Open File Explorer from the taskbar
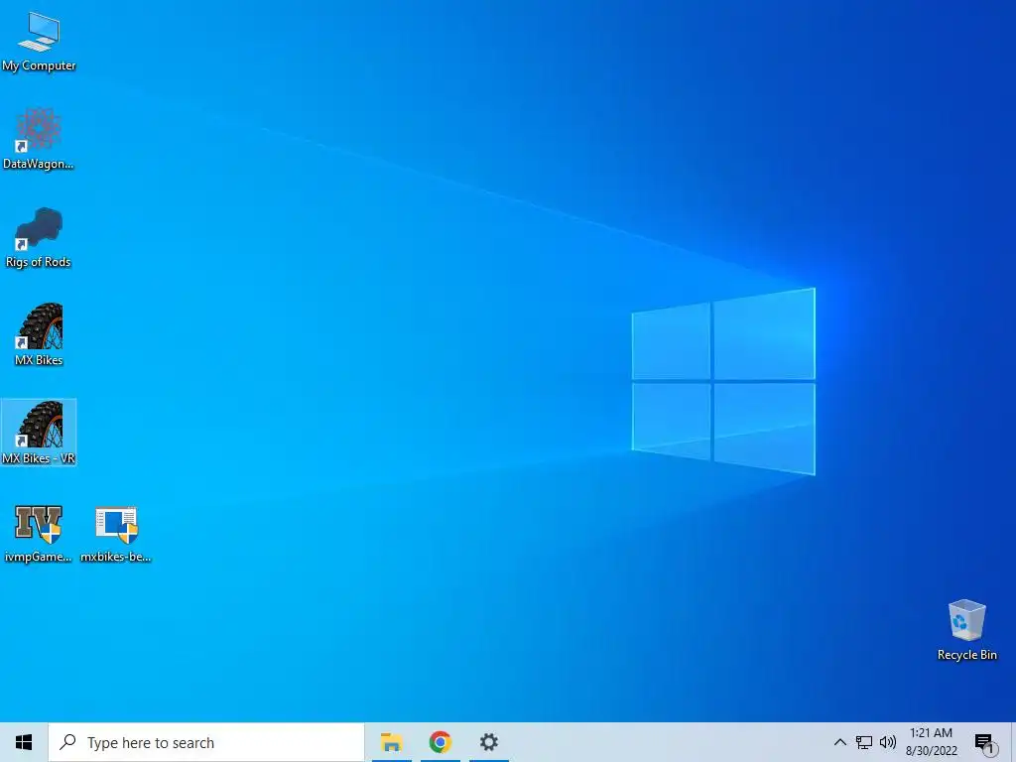This screenshot has height=762, width=1016. [x=391, y=742]
